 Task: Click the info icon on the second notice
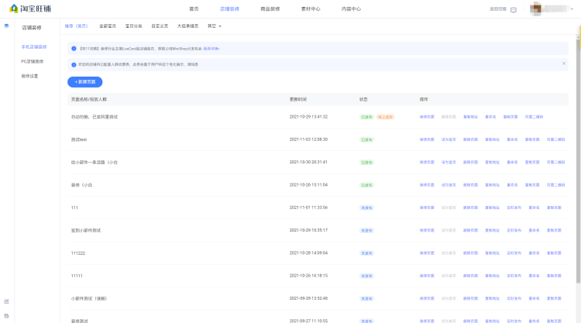pos(74,64)
